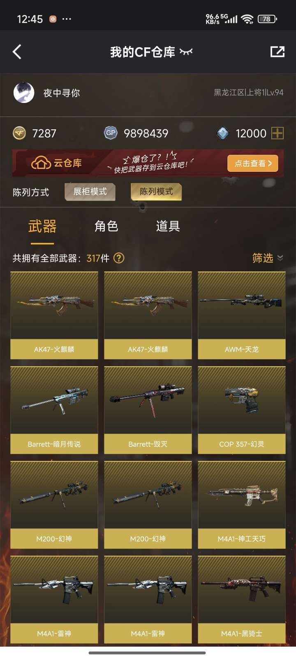Add diamonds with the plus icon
Viewport: 296px width, 659px height.
coord(277,133)
